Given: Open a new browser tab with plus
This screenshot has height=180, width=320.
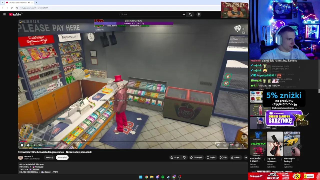Looking at the screenshot, I should point(36,2).
